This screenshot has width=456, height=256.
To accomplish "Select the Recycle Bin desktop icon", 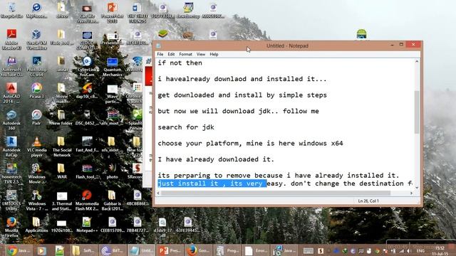I will point(11,11).
